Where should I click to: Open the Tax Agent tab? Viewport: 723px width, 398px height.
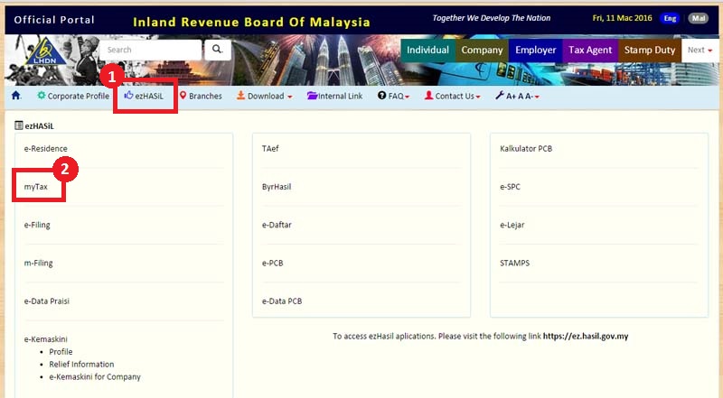pos(590,51)
